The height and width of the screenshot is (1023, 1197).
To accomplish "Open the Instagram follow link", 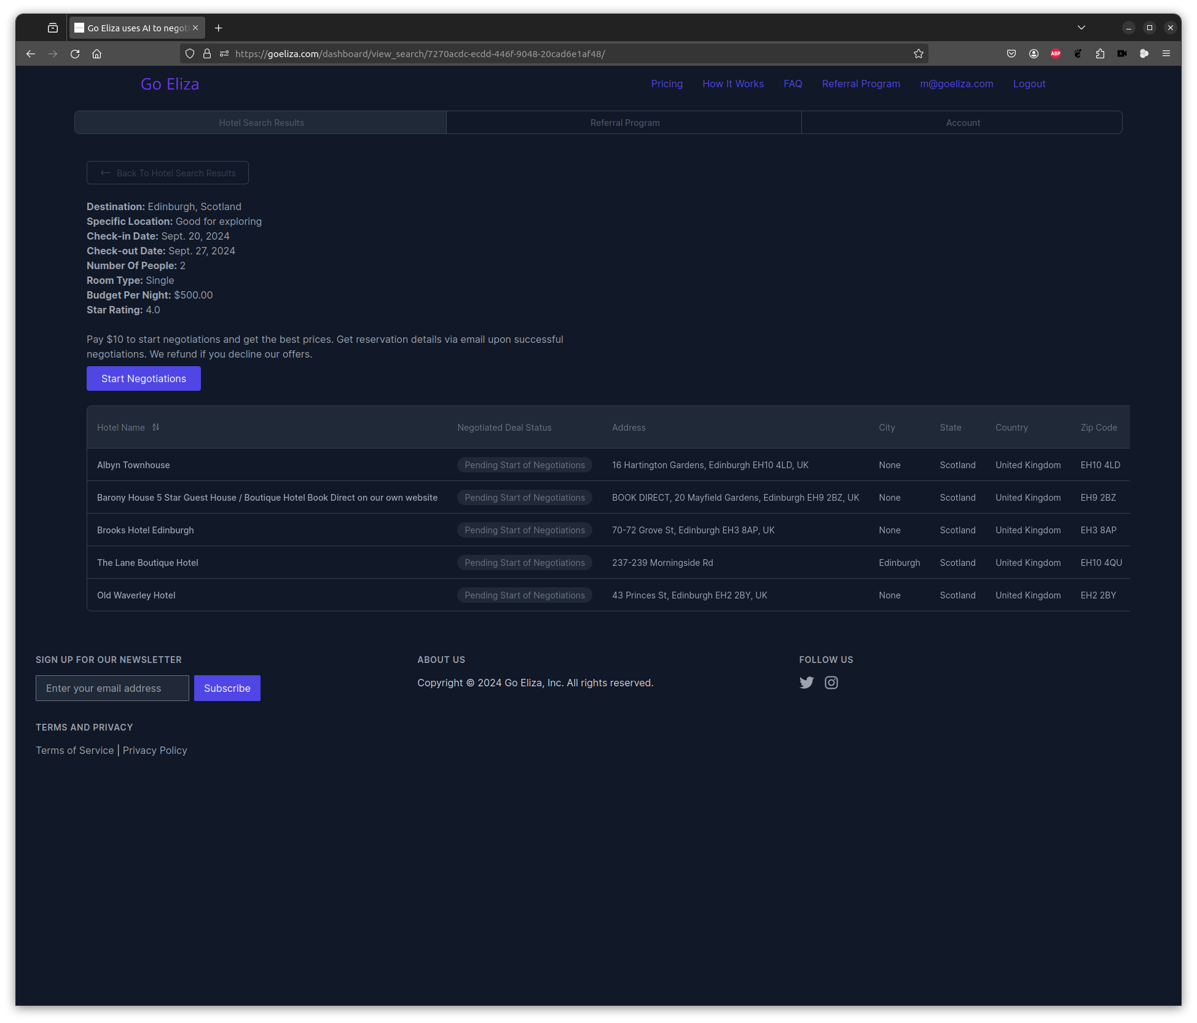I will pos(831,683).
